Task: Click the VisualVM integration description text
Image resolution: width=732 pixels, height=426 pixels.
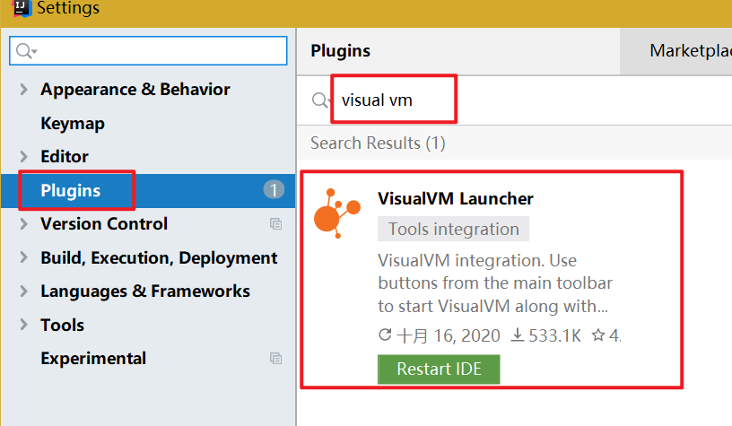Action: [x=495, y=283]
